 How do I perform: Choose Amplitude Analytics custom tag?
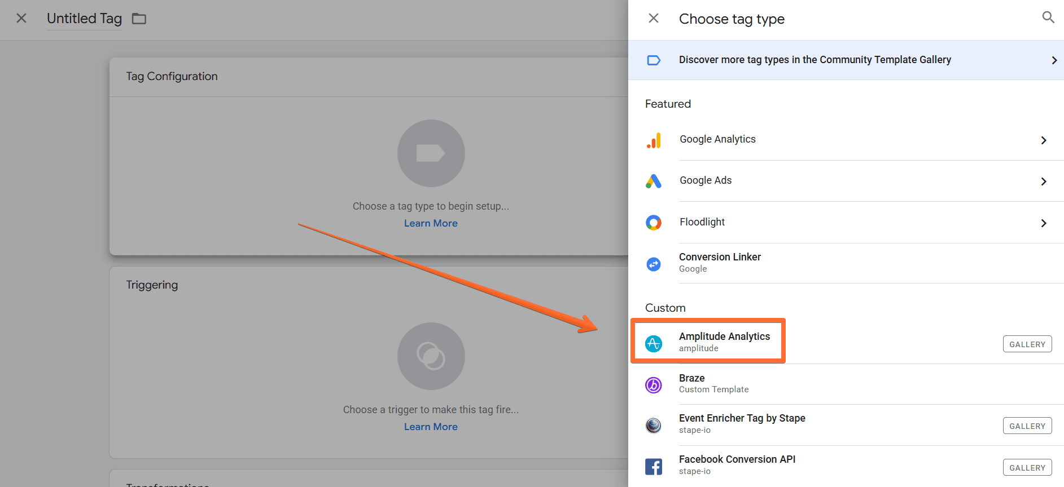click(x=846, y=343)
